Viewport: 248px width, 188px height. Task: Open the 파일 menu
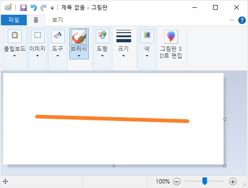(x=14, y=20)
